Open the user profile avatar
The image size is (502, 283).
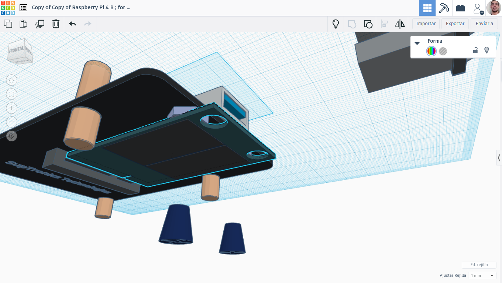(494, 8)
